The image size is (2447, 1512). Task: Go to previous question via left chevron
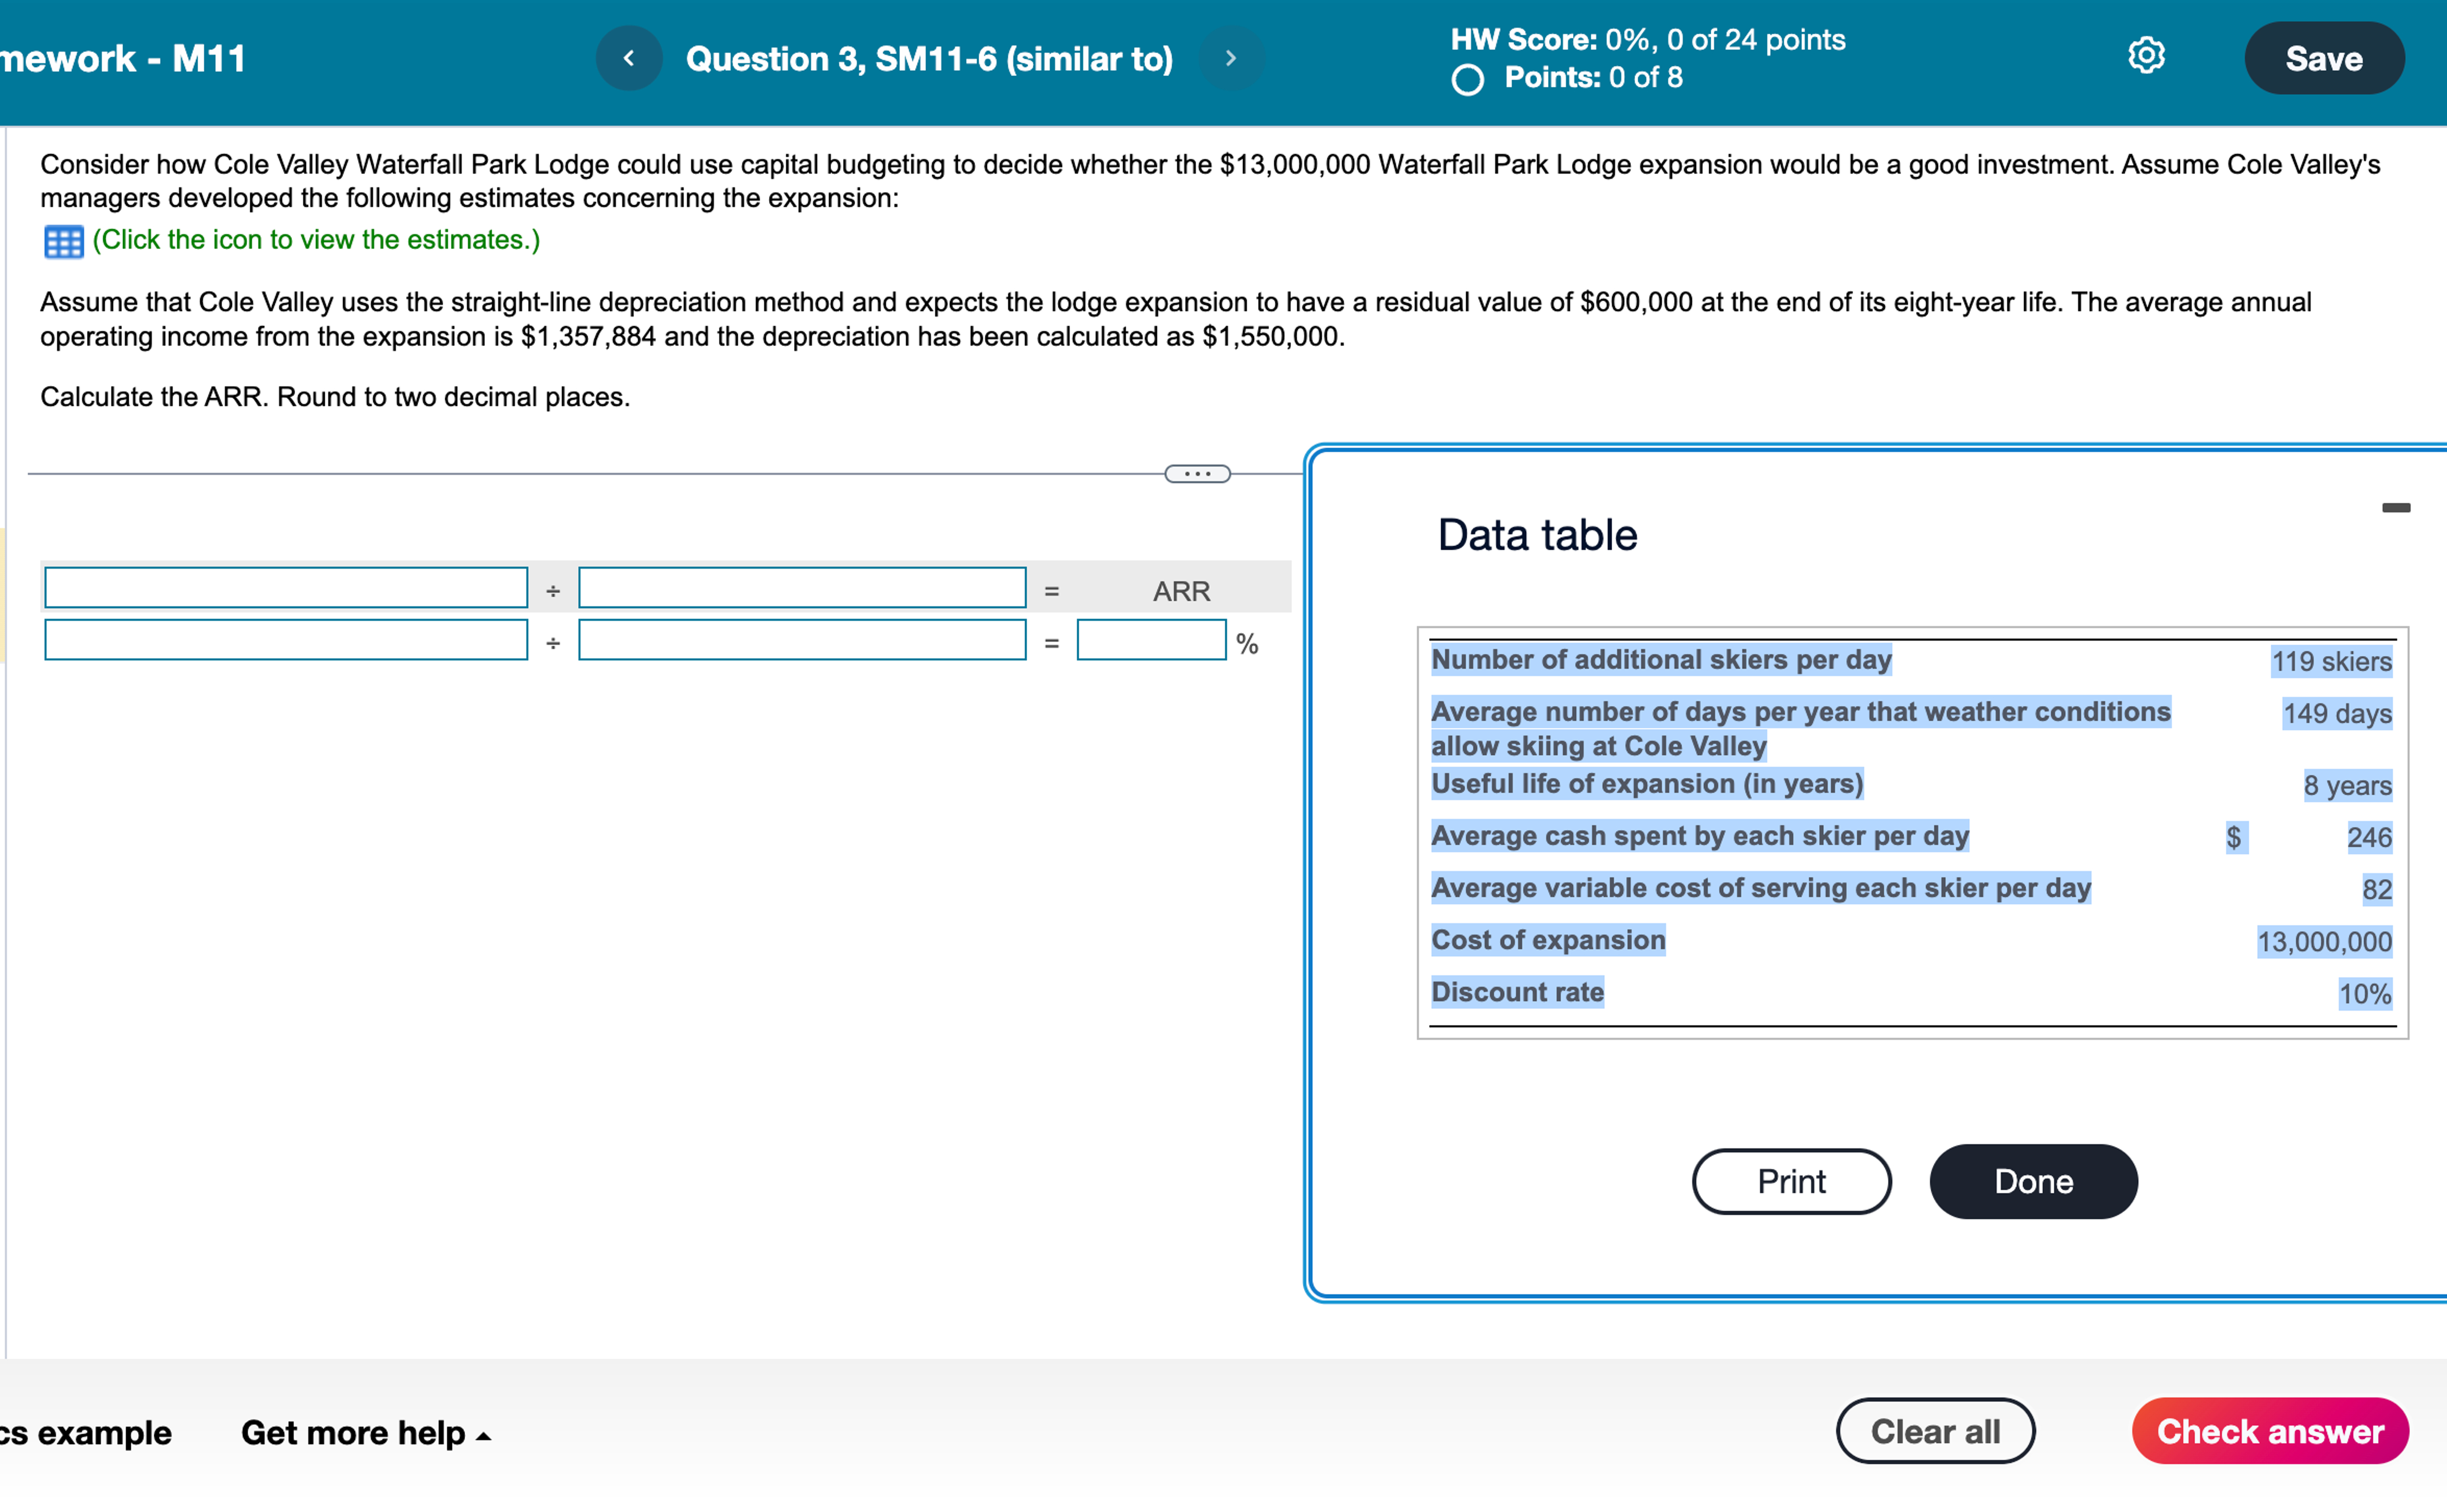[x=628, y=57]
